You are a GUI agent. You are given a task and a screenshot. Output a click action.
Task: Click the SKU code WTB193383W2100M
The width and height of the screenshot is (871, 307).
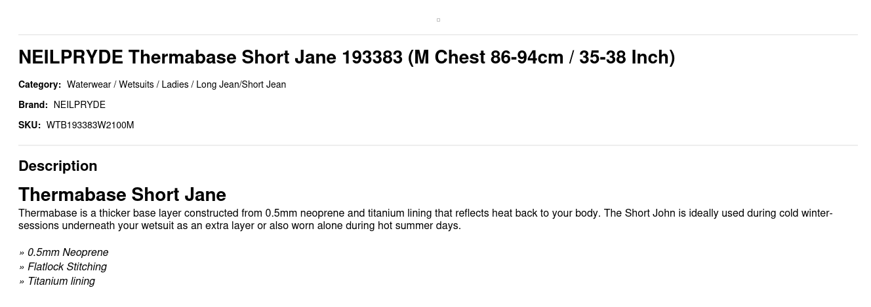tap(90, 125)
